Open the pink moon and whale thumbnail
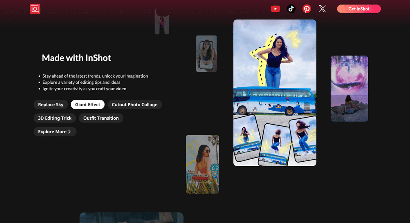 (x=349, y=89)
